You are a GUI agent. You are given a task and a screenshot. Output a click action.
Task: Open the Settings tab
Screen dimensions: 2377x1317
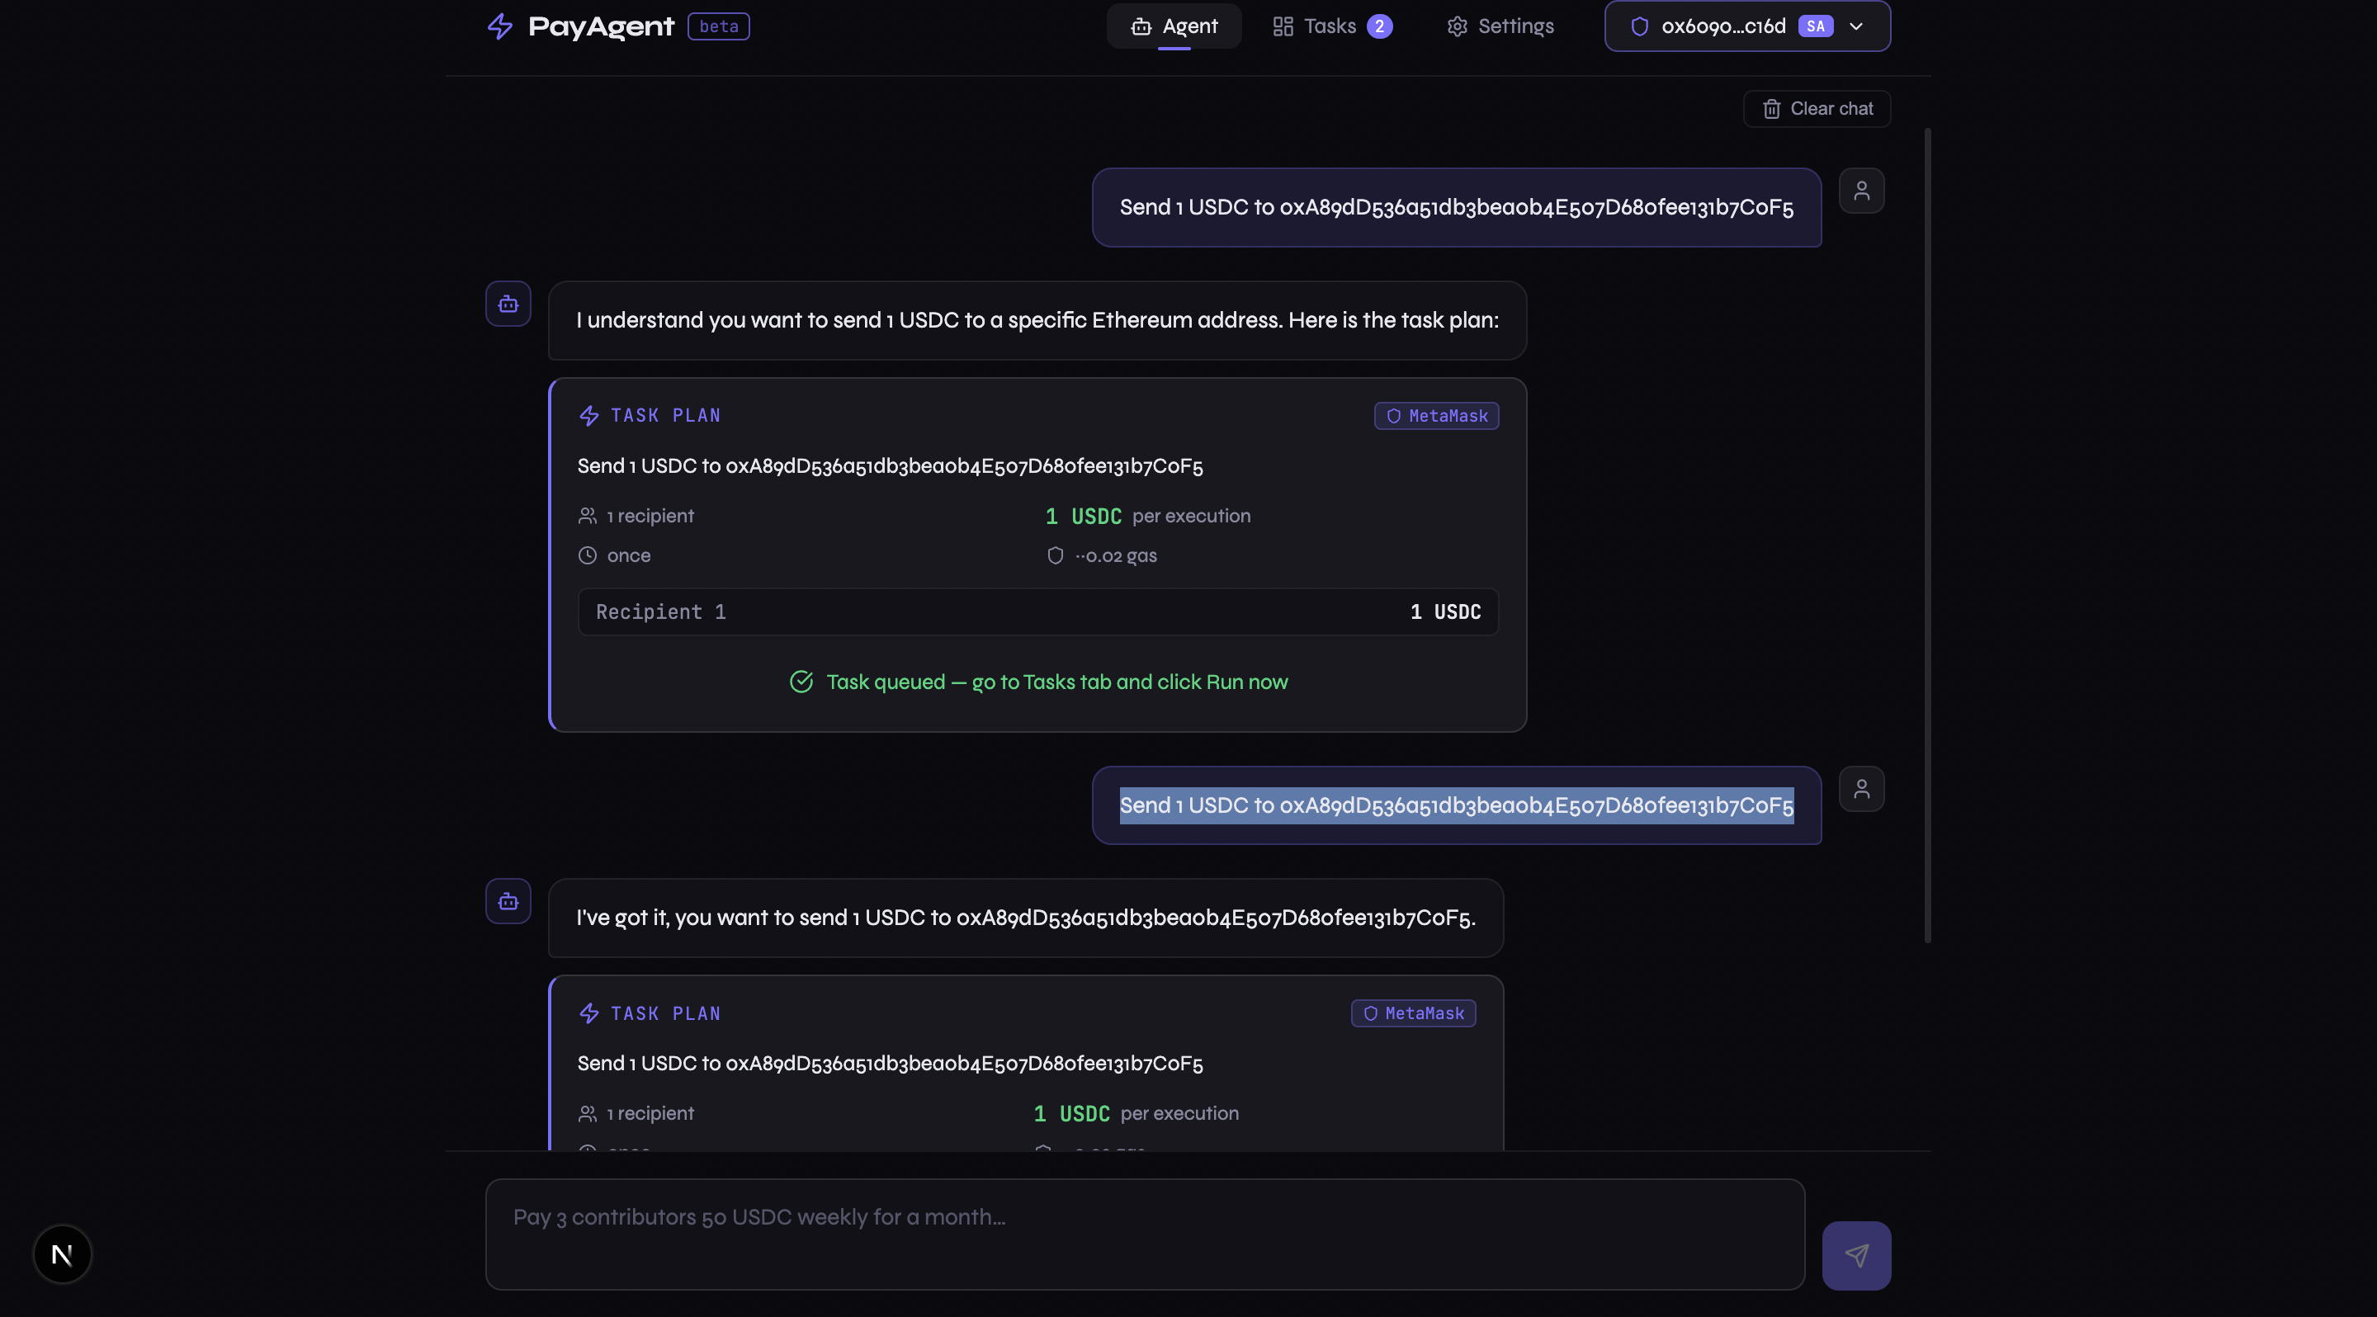click(1500, 26)
